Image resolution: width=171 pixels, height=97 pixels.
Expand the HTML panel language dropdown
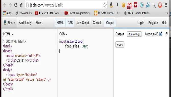(x=8, y=34)
